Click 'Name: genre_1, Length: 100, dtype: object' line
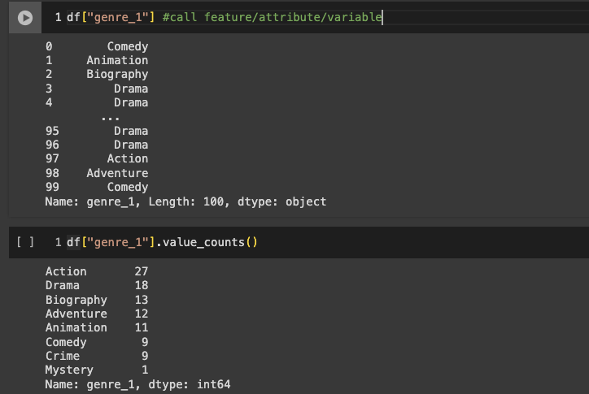 [185, 202]
